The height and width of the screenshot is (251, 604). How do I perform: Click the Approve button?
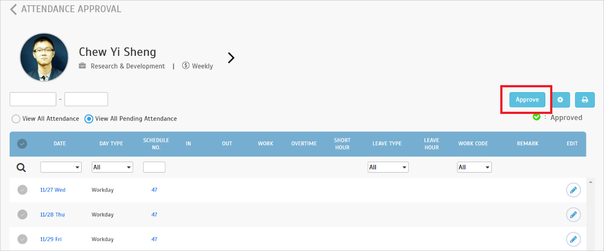(x=527, y=100)
